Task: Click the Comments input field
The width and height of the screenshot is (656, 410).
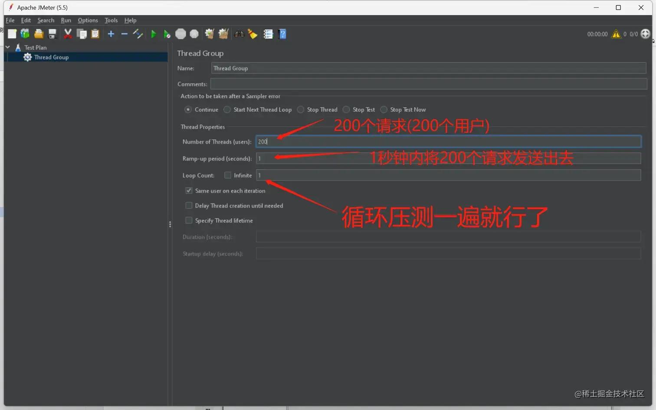Action: tap(429, 84)
